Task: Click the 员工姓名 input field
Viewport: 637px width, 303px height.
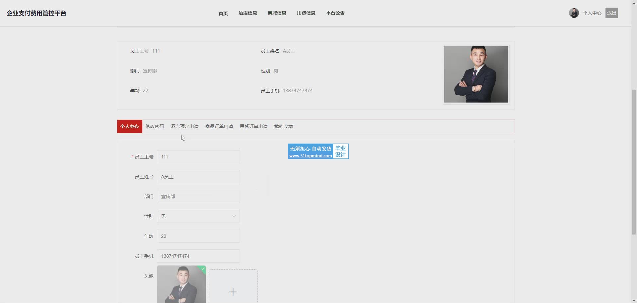Action: coord(198,177)
